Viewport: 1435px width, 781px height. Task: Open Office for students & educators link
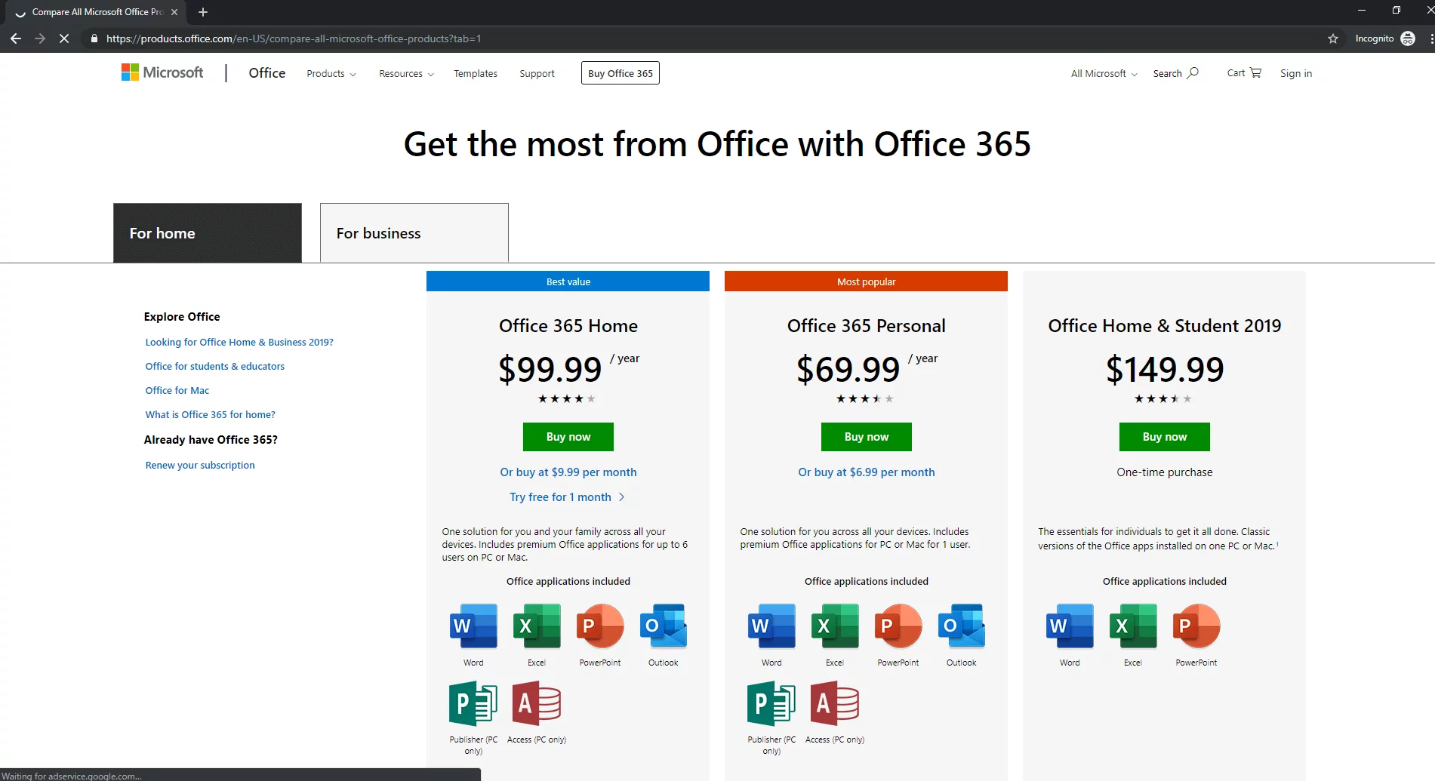[x=215, y=366]
